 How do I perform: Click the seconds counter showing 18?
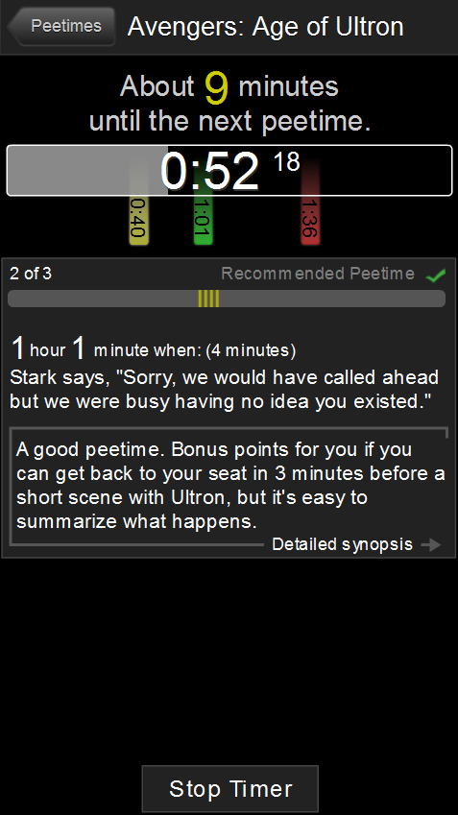287,161
